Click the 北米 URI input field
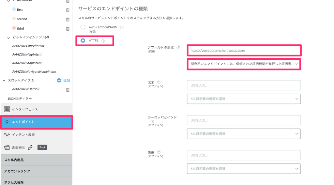The height and width of the screenshot is (185, 334). tap(244, 85)
